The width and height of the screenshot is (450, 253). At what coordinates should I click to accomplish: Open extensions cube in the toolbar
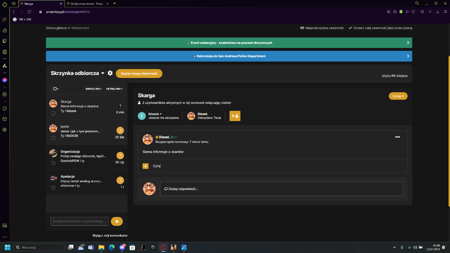[x=422, y=12]
